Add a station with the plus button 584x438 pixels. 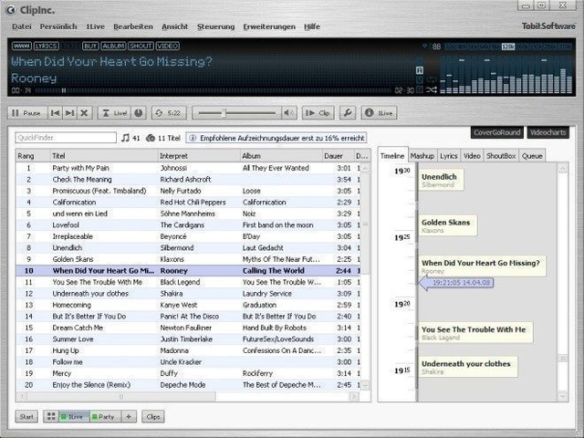pyautogui.click(x=129, y=416)
